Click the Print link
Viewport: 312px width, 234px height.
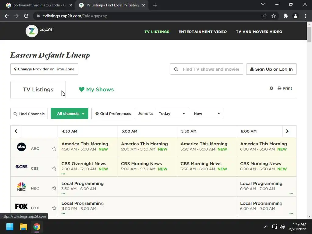(x=285, y=88)
